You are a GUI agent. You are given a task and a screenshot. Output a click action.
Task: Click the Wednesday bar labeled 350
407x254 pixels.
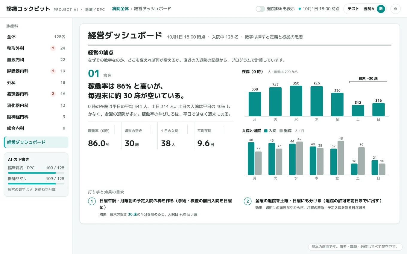pos(296,101)
